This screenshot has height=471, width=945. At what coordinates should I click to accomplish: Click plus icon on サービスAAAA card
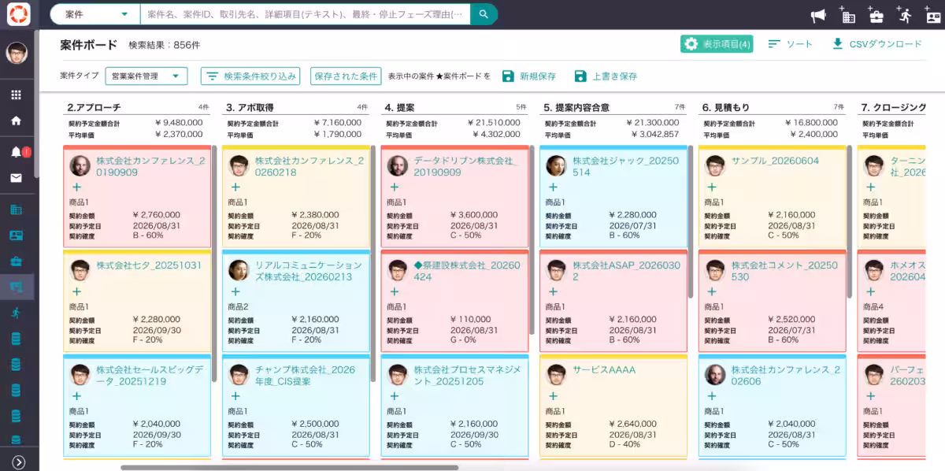553,396
